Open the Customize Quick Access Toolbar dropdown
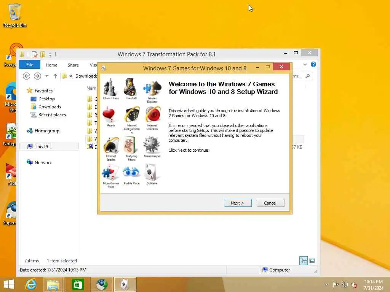 pyautogui.click(x=50, y=54)
